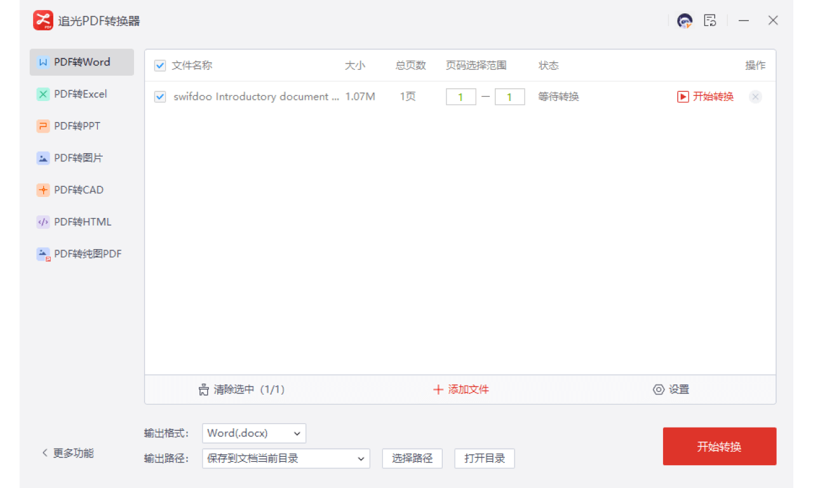Click the PDF转HTML code icon
Viewport: 813px width, 488px height.
point(43,222)
